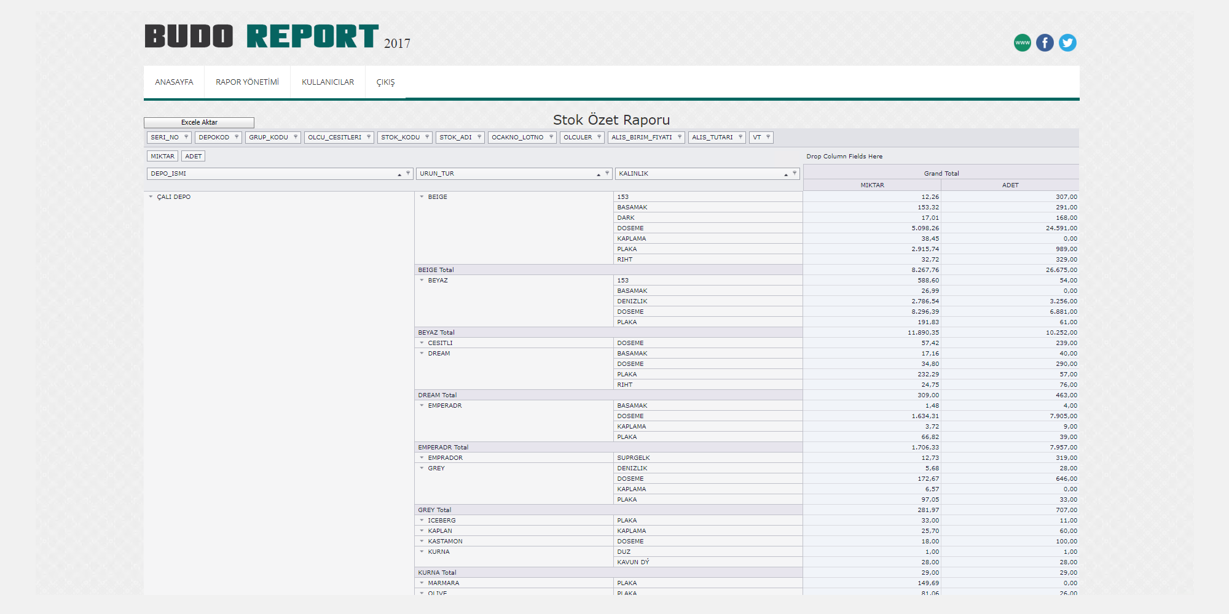The image size is (1229, 614).
Task: Open the Twitter bird icon
Action: click(1067, 43)
